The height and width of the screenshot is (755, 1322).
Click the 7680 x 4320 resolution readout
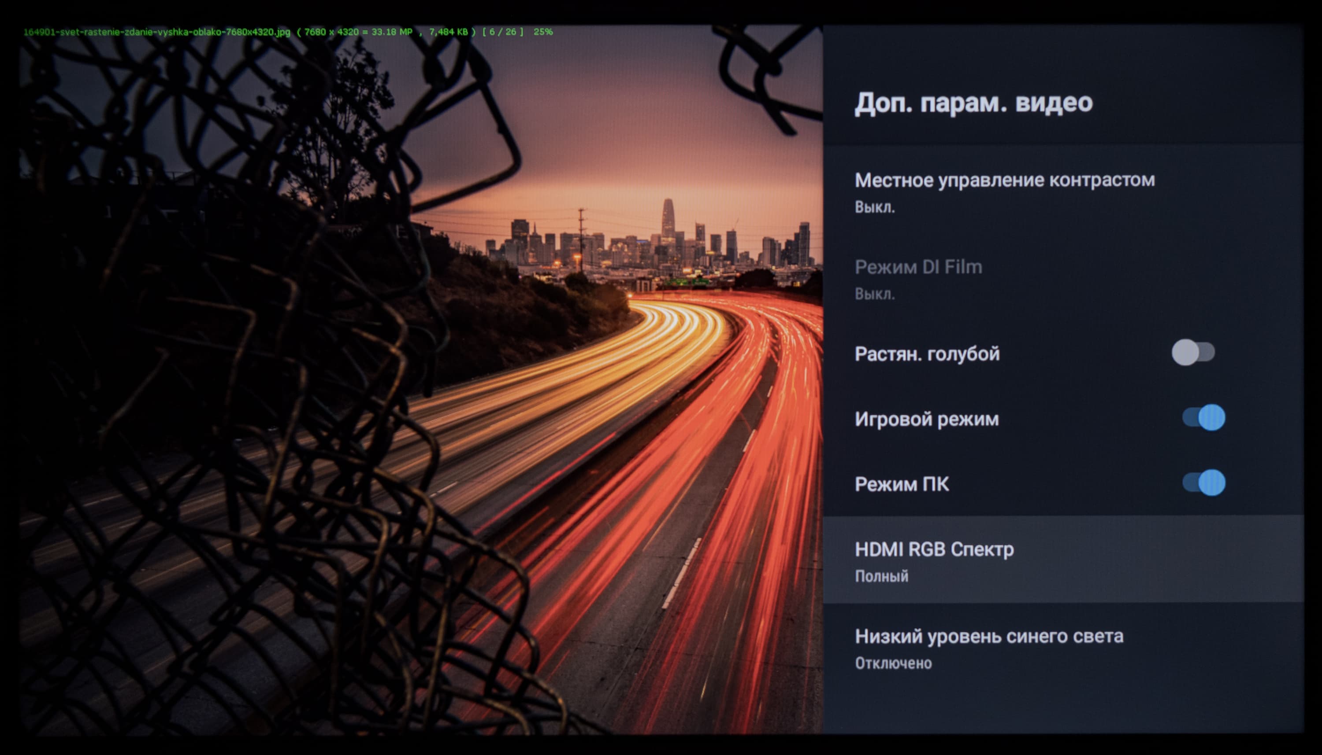331,32
